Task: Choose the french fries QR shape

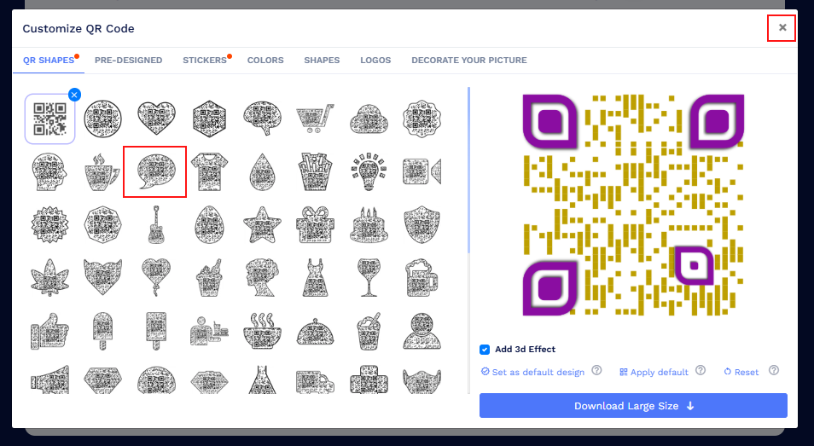Action: tap(316, 171)
